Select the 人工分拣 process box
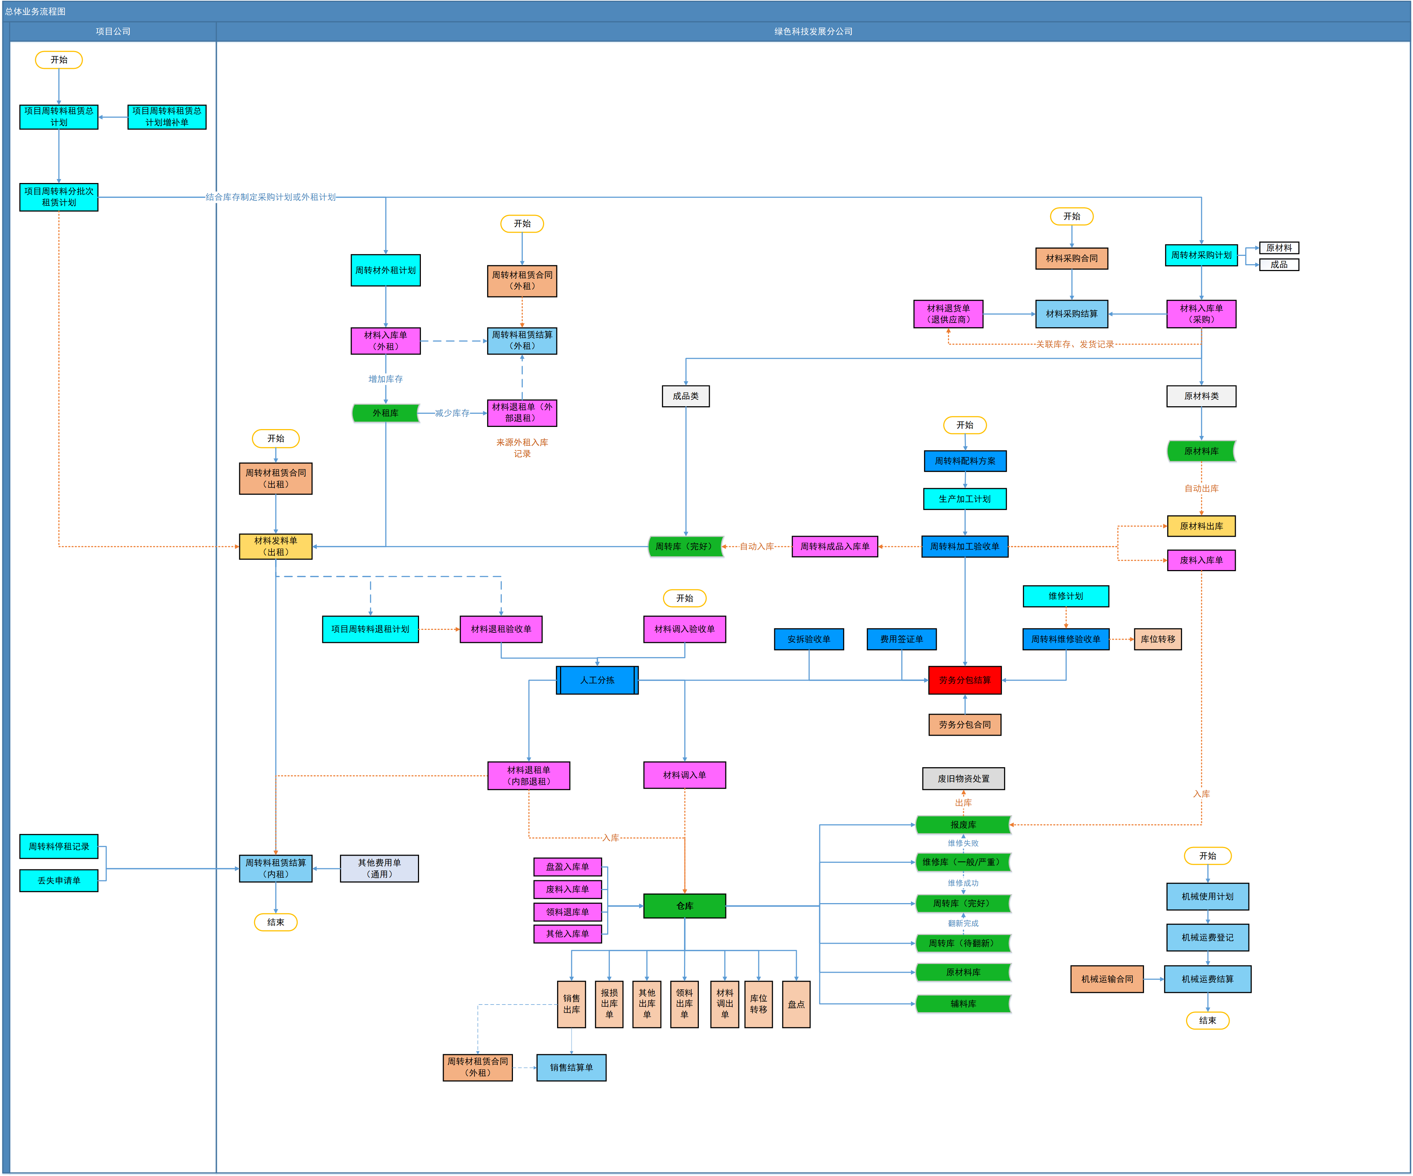This screenshot has width=1413, height=1176. click(597, 680)
